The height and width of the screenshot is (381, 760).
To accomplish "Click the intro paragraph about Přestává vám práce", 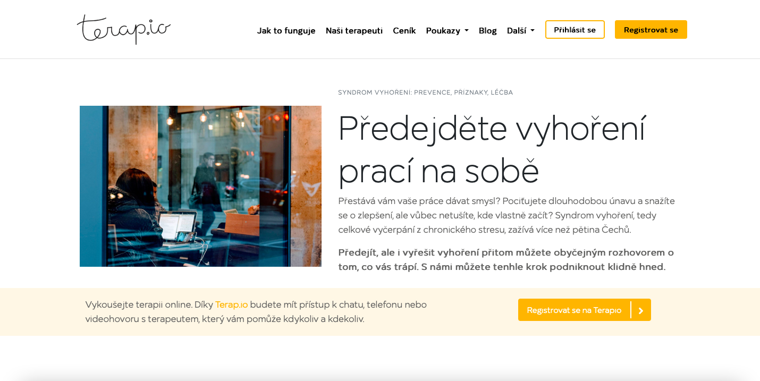I will [506, 215].
